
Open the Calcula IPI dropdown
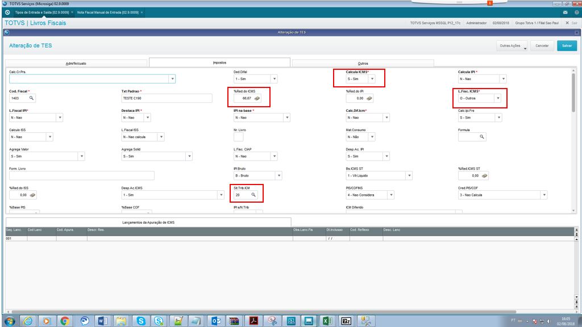pos(504,79)
